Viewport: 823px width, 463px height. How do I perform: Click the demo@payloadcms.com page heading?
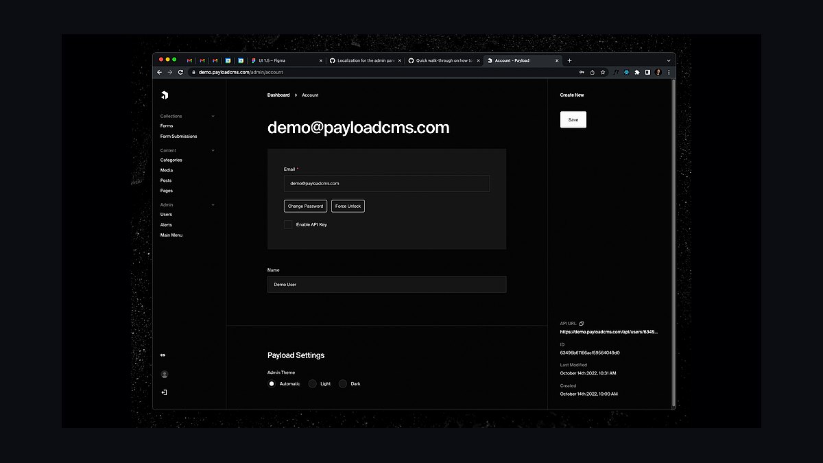point(359,127)
